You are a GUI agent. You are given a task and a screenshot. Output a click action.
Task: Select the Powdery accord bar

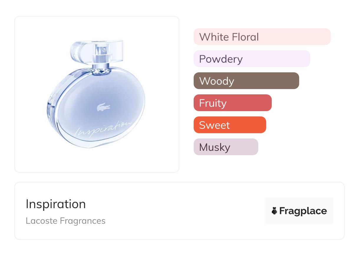[252, 59]
